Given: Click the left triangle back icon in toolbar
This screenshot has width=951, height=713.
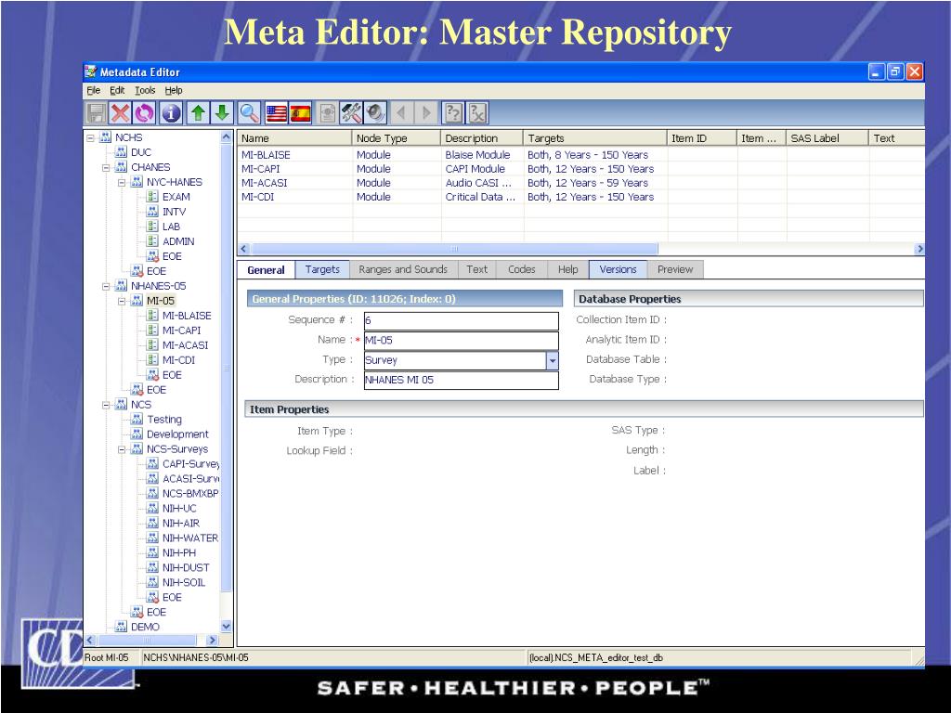Looking at the screenshot, I should (401, 112).
